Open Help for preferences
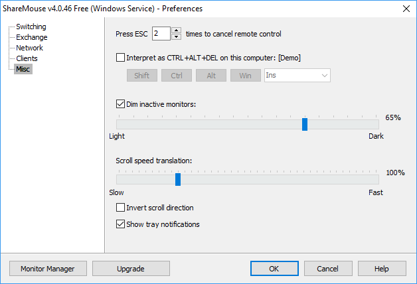This screenshot has height=284, width=417. point(382,269)
